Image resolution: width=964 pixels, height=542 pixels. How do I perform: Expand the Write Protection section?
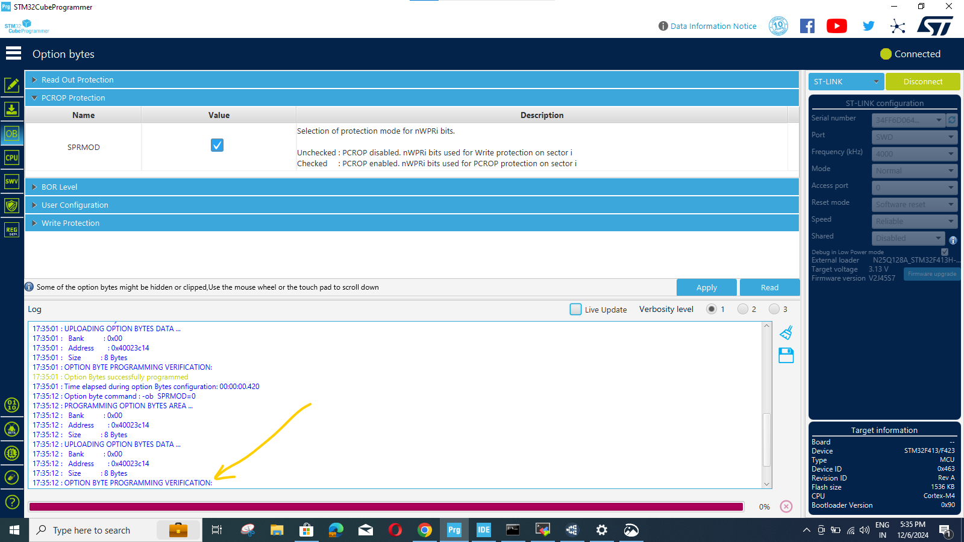70,223
